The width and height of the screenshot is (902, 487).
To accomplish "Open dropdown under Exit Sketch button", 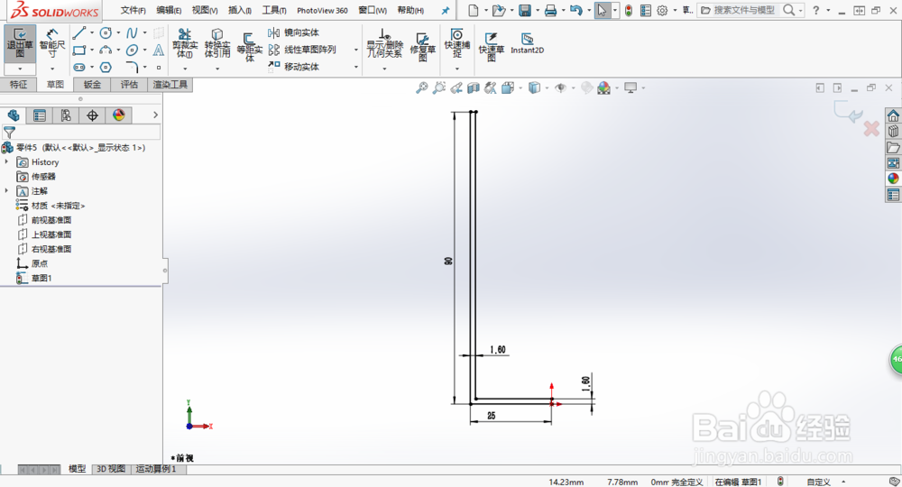I will click(x=20, y=69).
